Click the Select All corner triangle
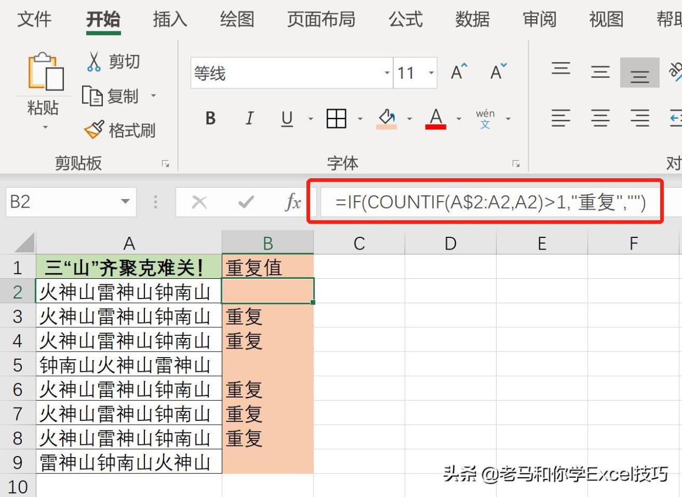Image resolution: width=682 pixels, height=497 pixels. (x=24, y=243)
